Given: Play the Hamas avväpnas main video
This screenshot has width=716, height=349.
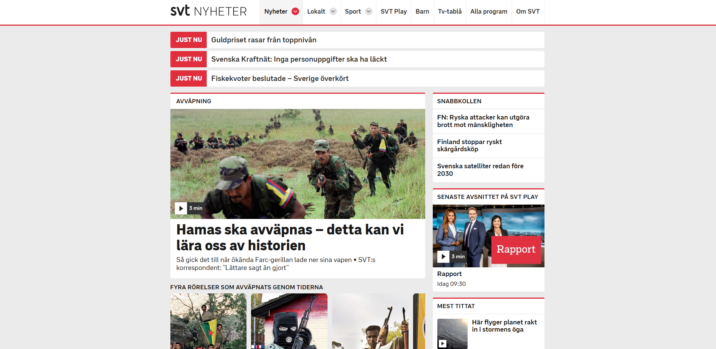Looking at the screenshot, I should 181,208.
